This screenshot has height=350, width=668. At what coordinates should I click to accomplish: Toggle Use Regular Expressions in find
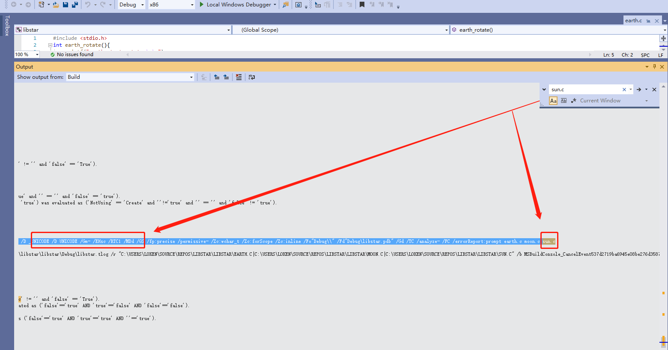[574, 101]
